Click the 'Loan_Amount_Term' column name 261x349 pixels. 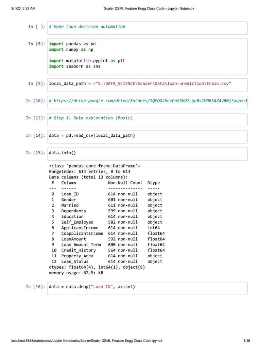pyautogui.click(x=81, y=245)
